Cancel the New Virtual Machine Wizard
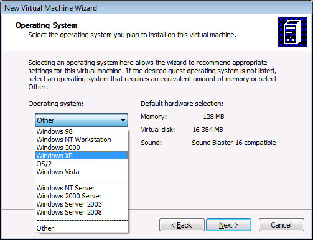This screenshot has height=240, width=313. coord(281,225)
